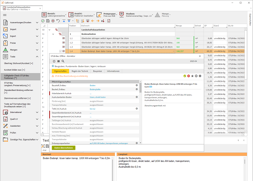
Task: Open the hamburger menu in the sidebar
Action: (x=5, y=15)
